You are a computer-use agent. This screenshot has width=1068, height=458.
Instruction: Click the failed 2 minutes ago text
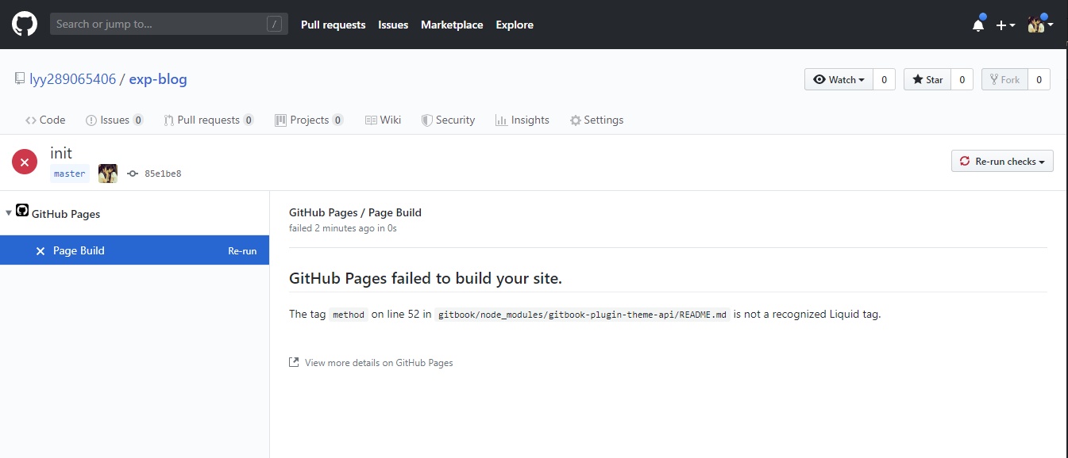point(343,228)
